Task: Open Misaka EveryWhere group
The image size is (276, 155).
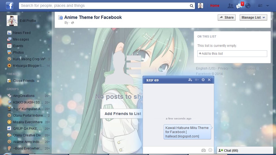Action: click(x=28, y=122)
